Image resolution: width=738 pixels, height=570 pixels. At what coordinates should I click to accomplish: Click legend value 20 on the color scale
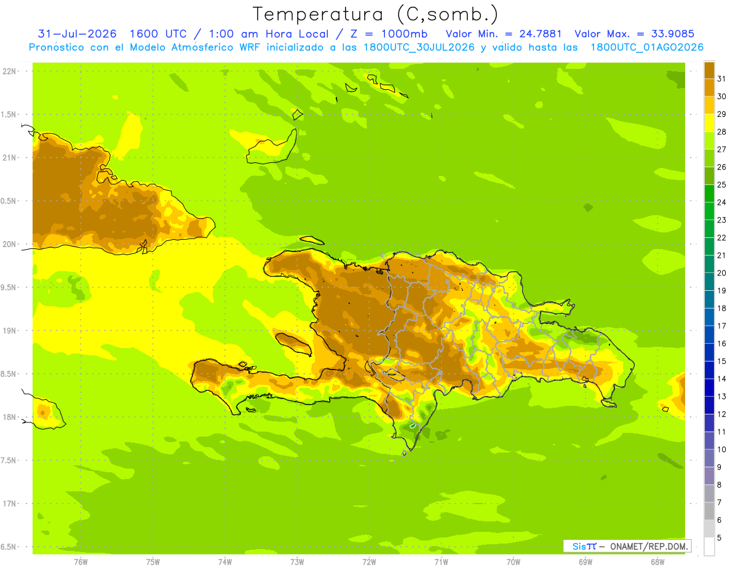pos(722,273)
